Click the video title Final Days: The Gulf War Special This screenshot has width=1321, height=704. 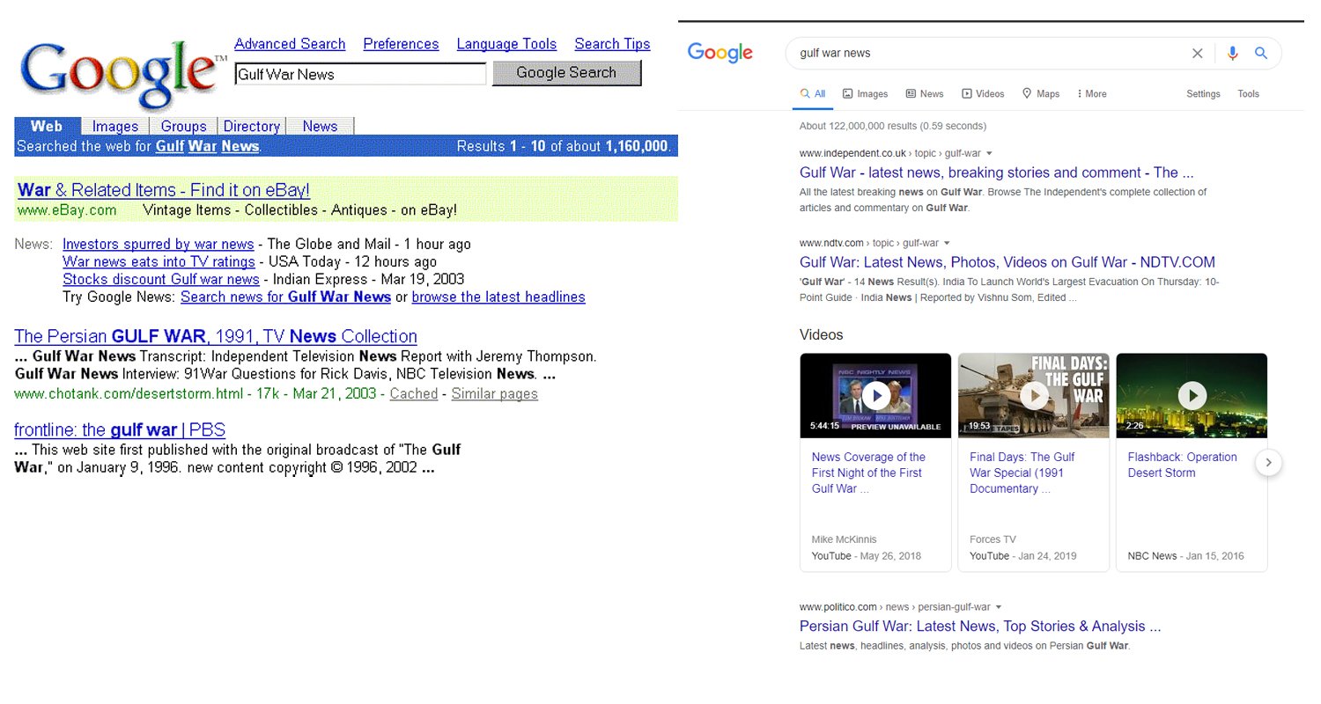tap(1022, 473)
